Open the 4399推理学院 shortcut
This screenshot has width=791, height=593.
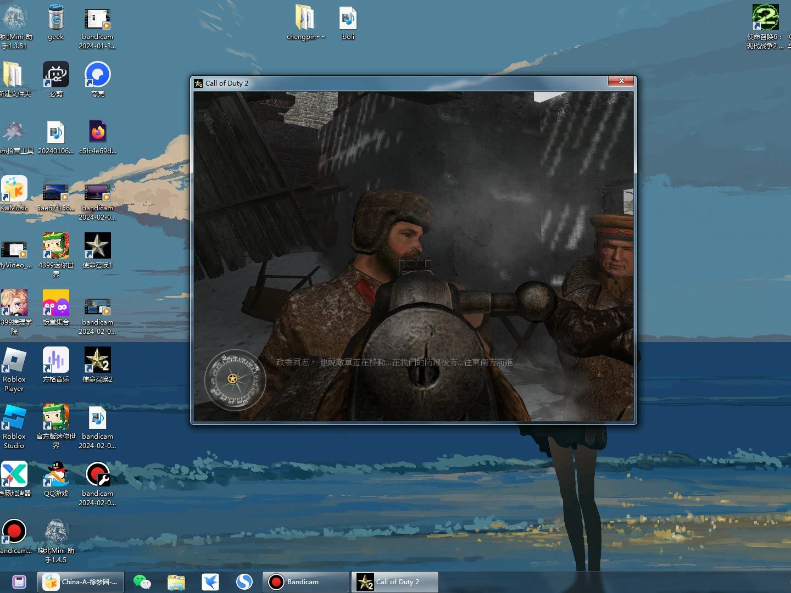tap(14, 313)
